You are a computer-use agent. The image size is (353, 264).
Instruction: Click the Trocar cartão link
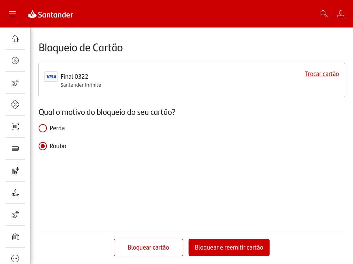point(322,74)
